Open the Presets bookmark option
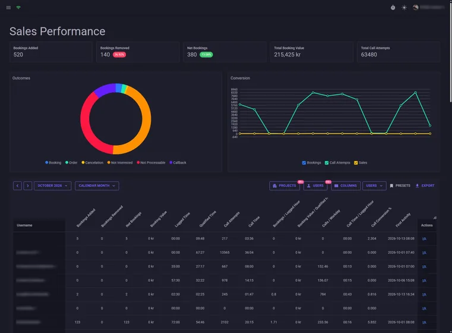The image size is (452, 333). coord(400,186)
